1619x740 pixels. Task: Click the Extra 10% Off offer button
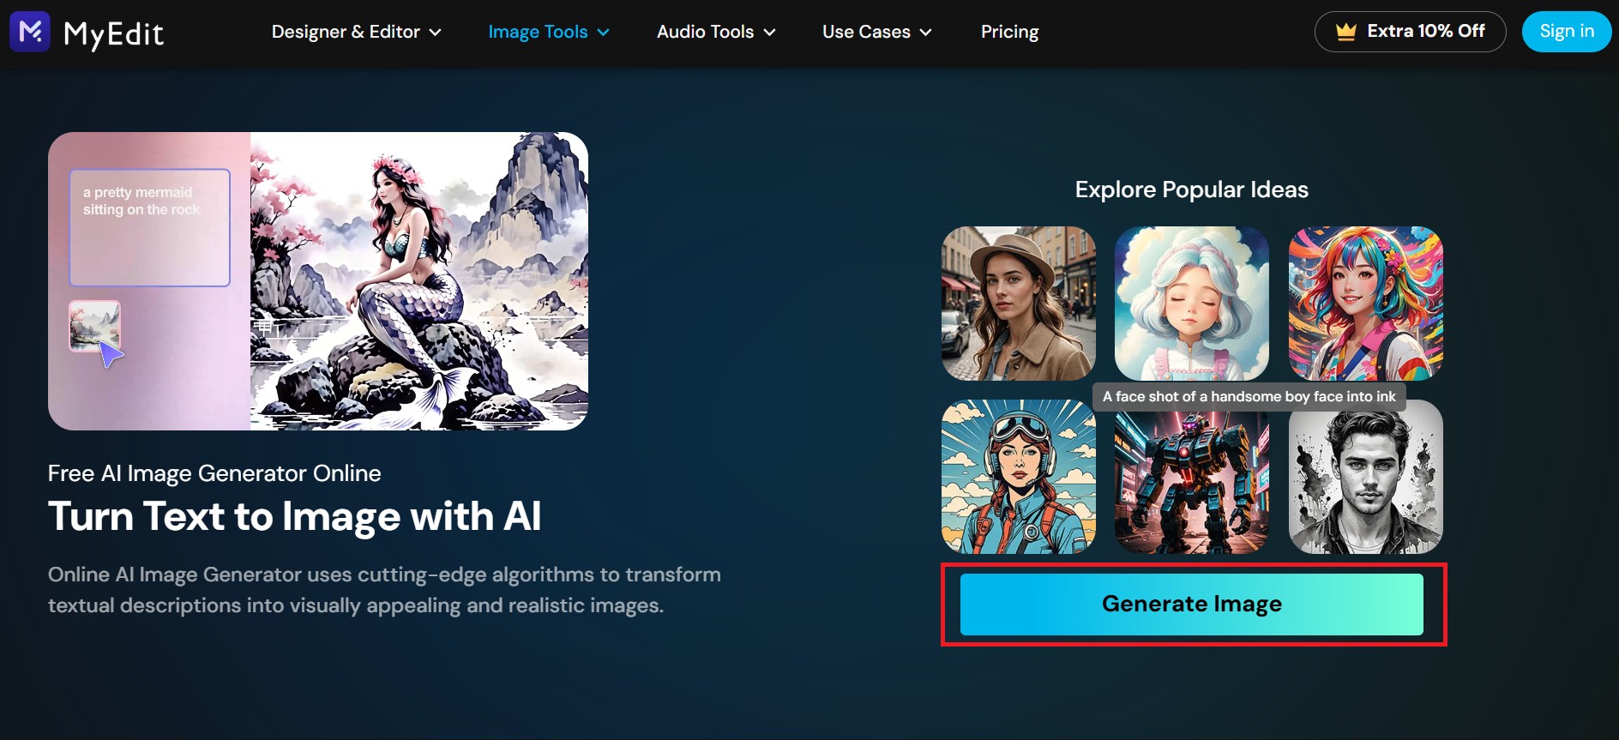click(x=1410, y=32)
